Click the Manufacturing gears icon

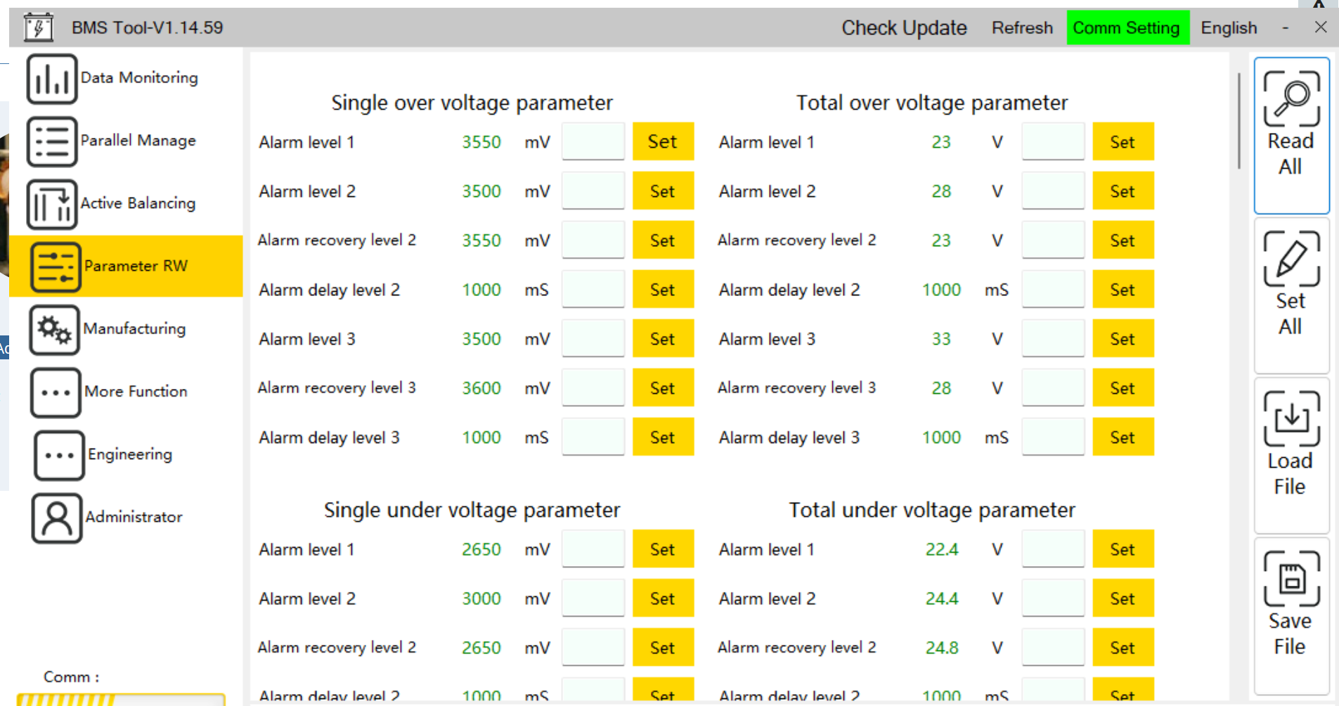[x=54, y=329]
